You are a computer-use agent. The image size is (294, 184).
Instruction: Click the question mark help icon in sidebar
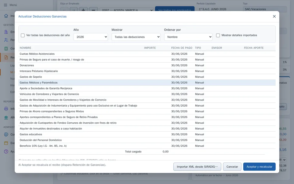pyautogui.click(x=6, y=151)
